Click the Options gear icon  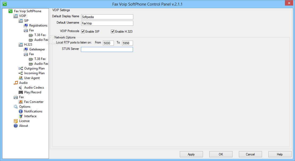tap(16, 107)
